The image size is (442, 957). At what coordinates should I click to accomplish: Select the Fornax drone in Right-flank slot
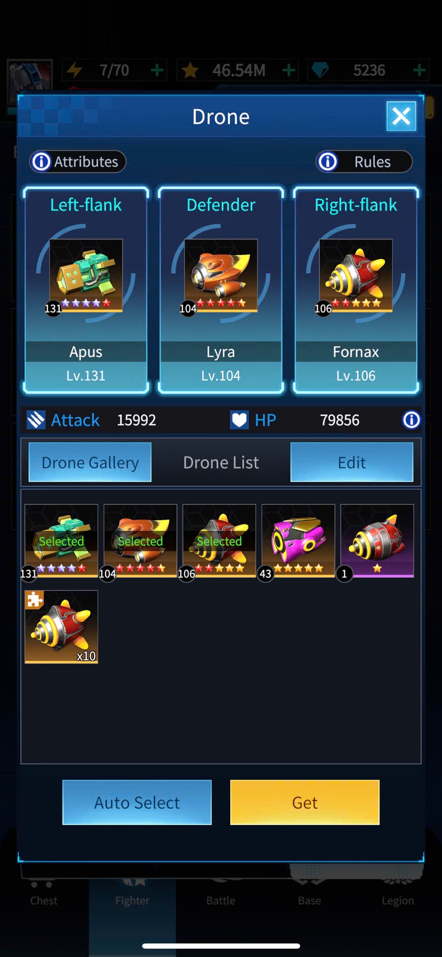pyautogui.click(x=356, y=290)
